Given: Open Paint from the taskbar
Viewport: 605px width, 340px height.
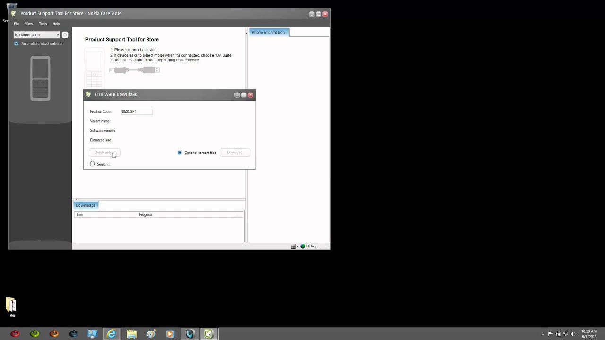Looking at the screenshot, I should (x=151, y=334).
